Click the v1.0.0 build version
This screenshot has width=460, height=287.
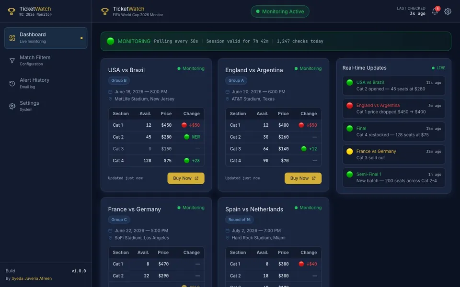point(79,271)
